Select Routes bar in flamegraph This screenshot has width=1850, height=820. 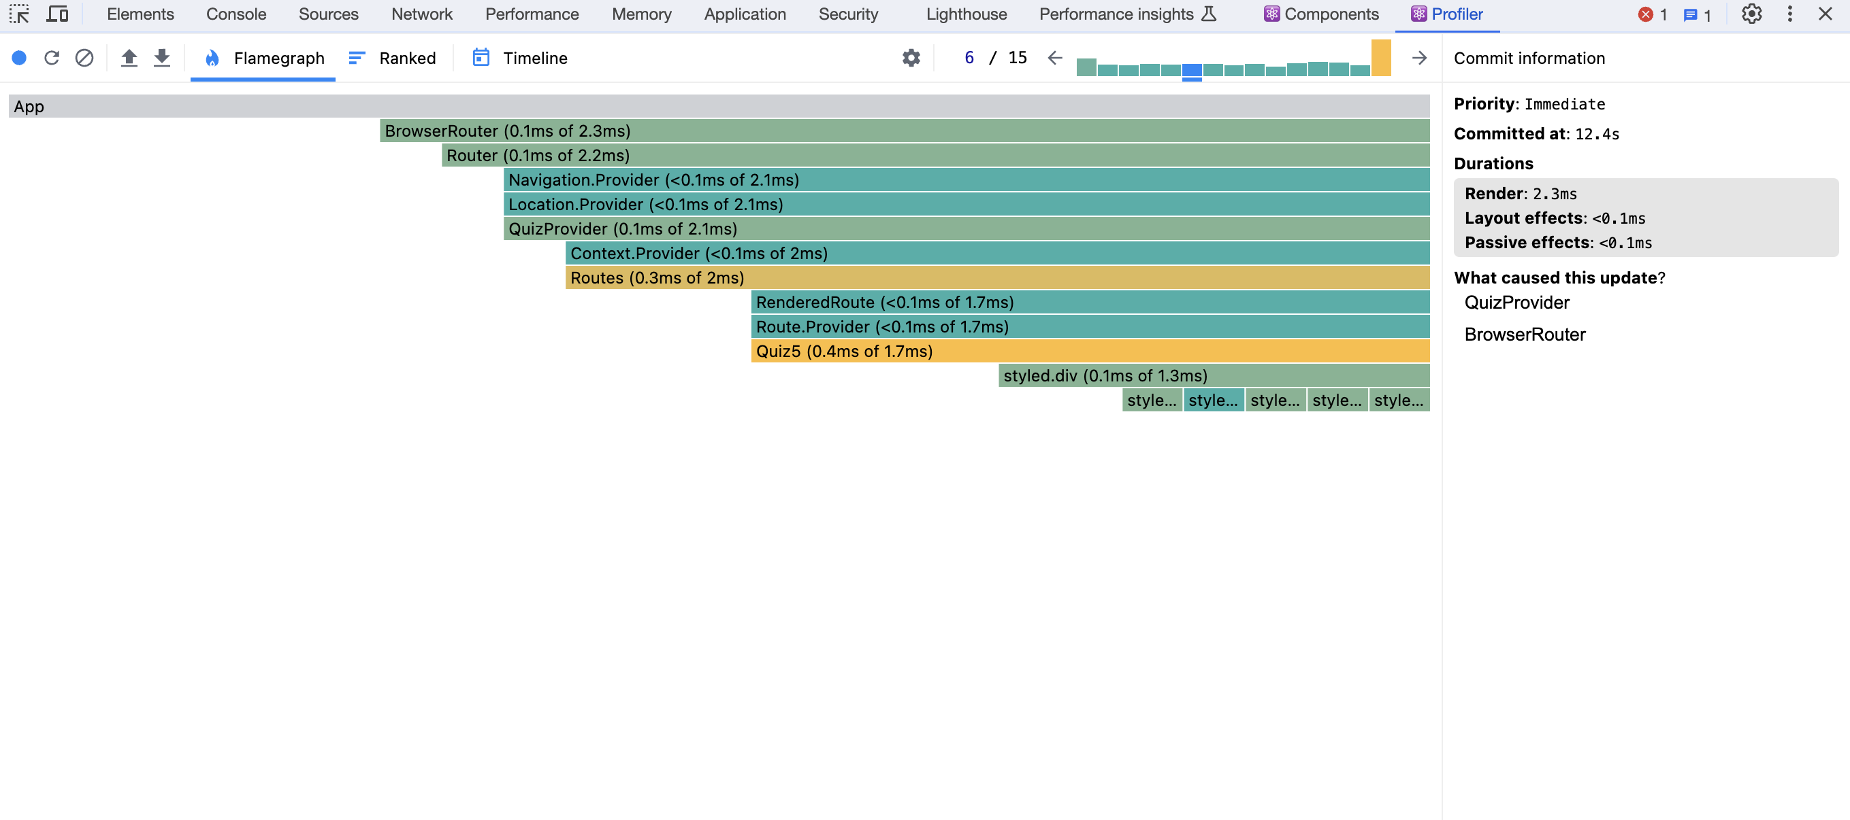click(997, 278)
